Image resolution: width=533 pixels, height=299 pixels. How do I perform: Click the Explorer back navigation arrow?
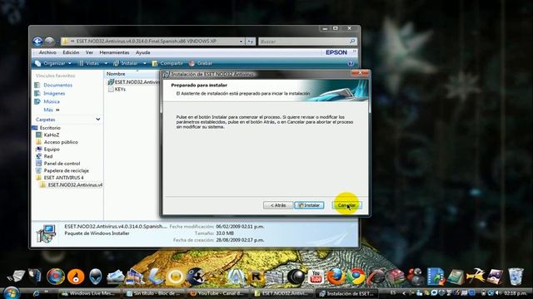pos(37,42)
